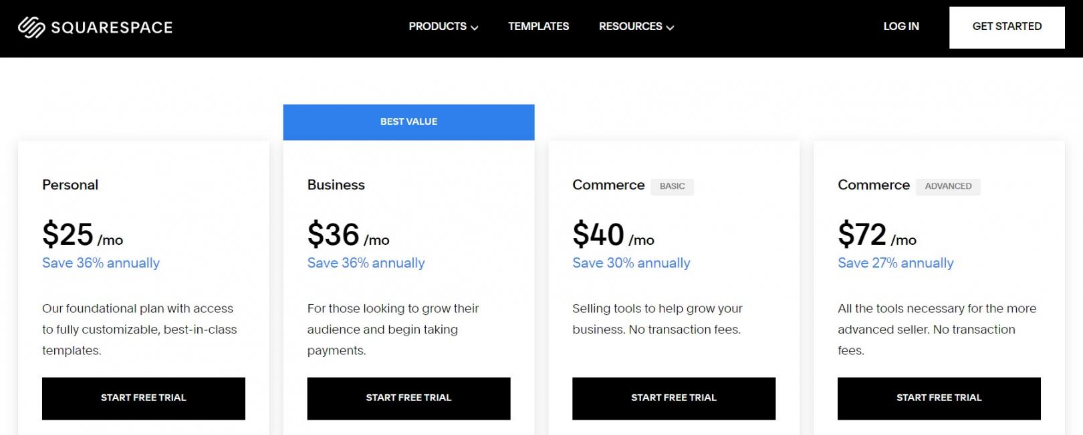
Task: Click the Advanced badge beside Commerce
Action: [948, 186]
